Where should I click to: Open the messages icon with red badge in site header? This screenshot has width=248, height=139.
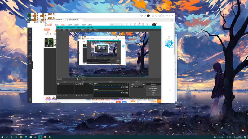tap(139, 24)
